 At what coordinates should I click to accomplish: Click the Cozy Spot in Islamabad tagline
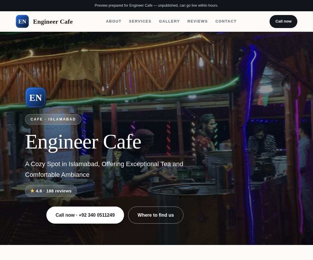point(104,169)
